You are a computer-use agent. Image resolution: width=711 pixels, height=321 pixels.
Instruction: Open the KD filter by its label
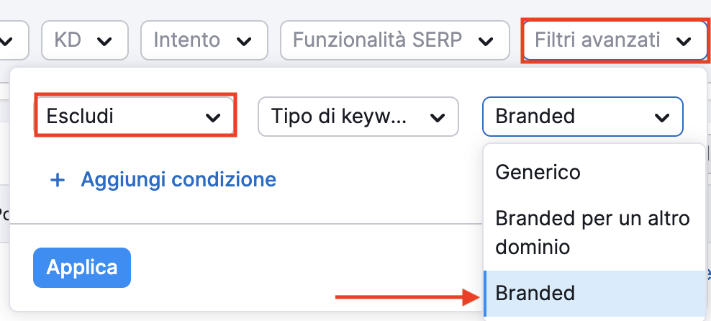point(67,40)
